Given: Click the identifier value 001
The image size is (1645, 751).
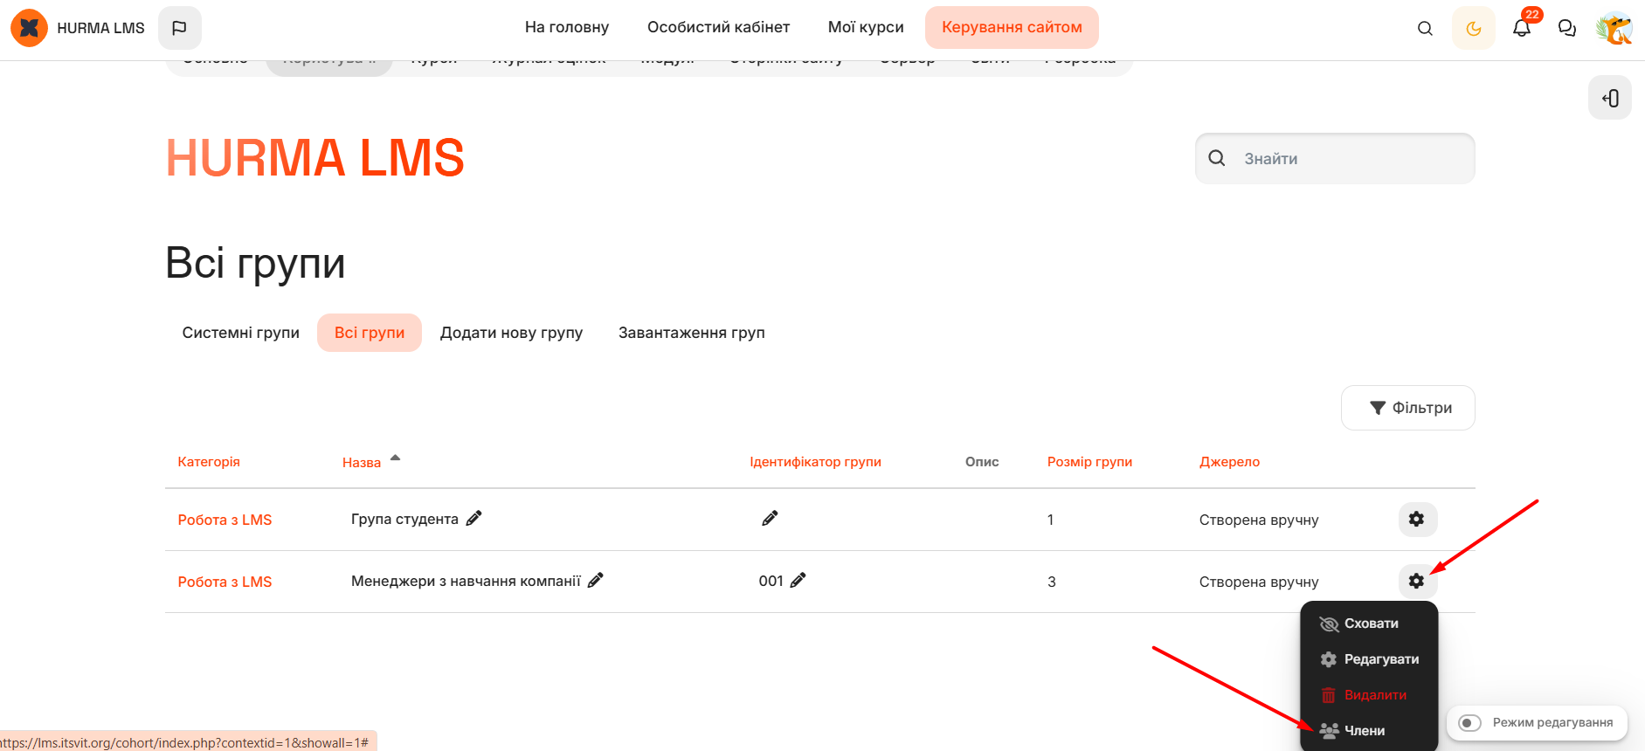Looking at the screenshot, I should [x=771, y=581].
